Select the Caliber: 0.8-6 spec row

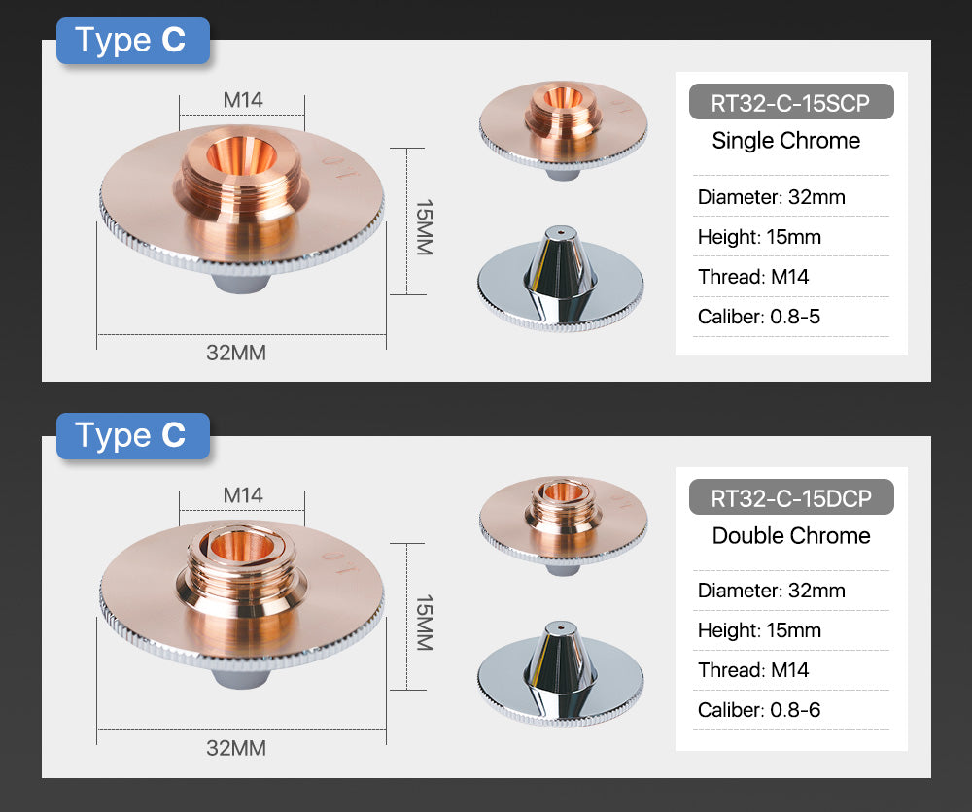click(x=758, y=710)
